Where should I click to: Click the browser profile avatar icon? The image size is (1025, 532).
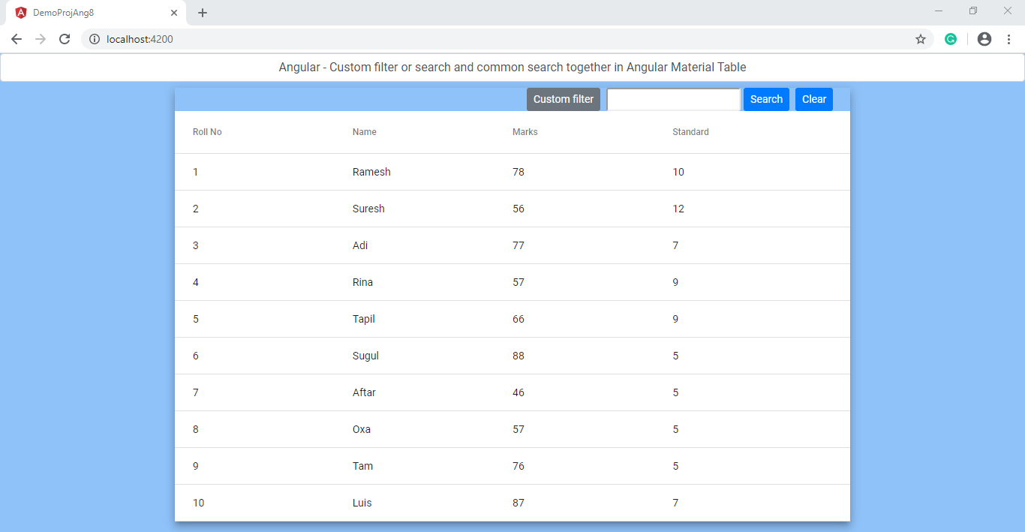click(x=984, y=38)
